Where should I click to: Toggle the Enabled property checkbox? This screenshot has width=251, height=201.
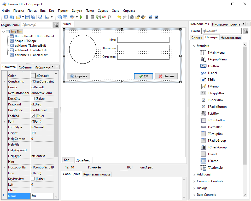pos(33,116)
